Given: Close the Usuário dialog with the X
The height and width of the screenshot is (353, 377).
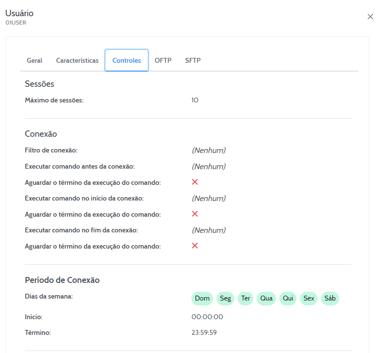Looking at the screenshot, I should [x=370, y=17].
